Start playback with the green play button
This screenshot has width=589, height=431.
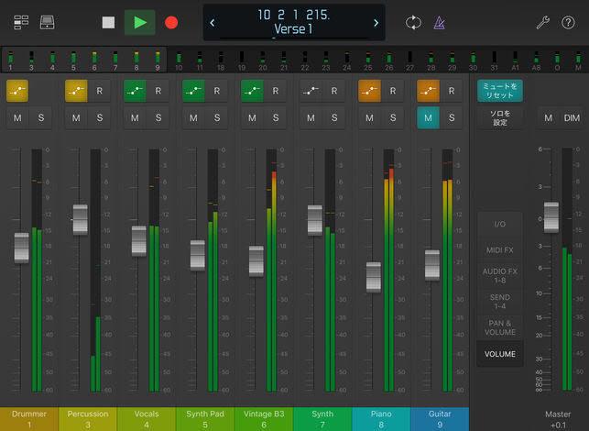click(x=140, y=23)
